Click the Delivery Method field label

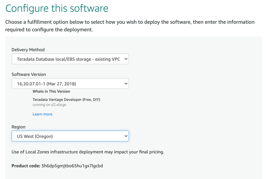tap(28, 50)
